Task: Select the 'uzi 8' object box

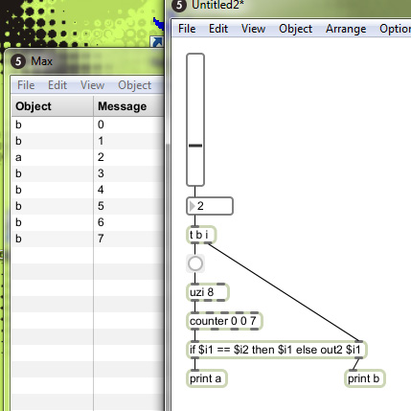Action: [208, 292]
